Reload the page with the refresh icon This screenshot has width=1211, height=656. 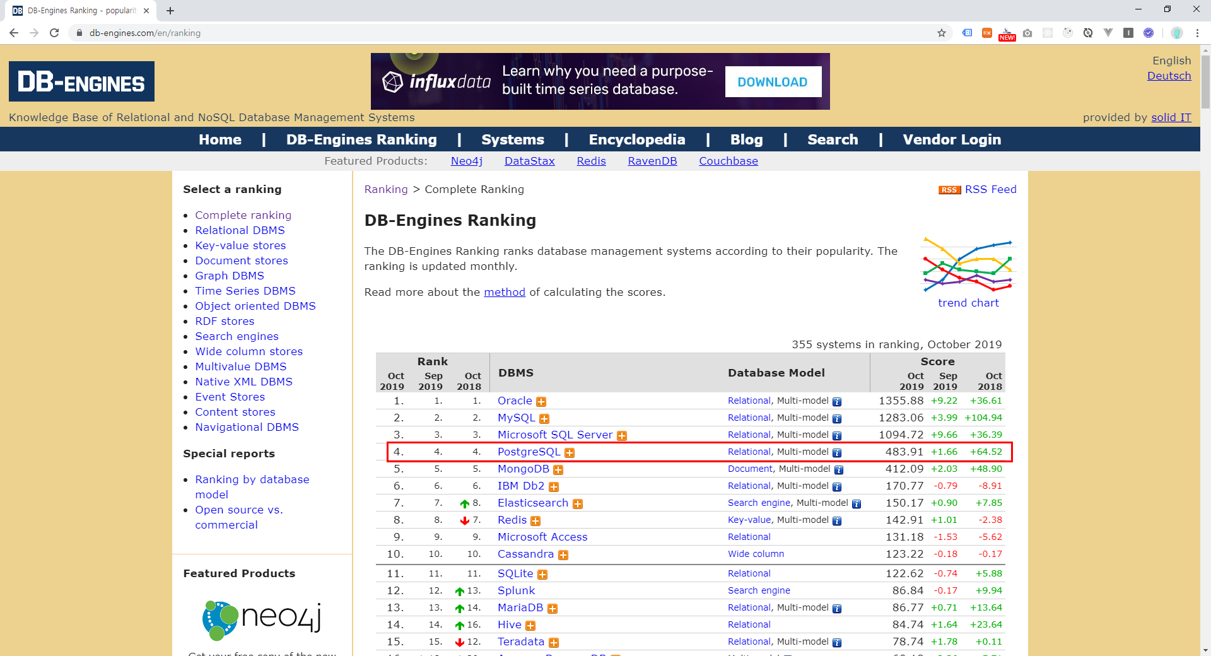(x=54, y=33)
